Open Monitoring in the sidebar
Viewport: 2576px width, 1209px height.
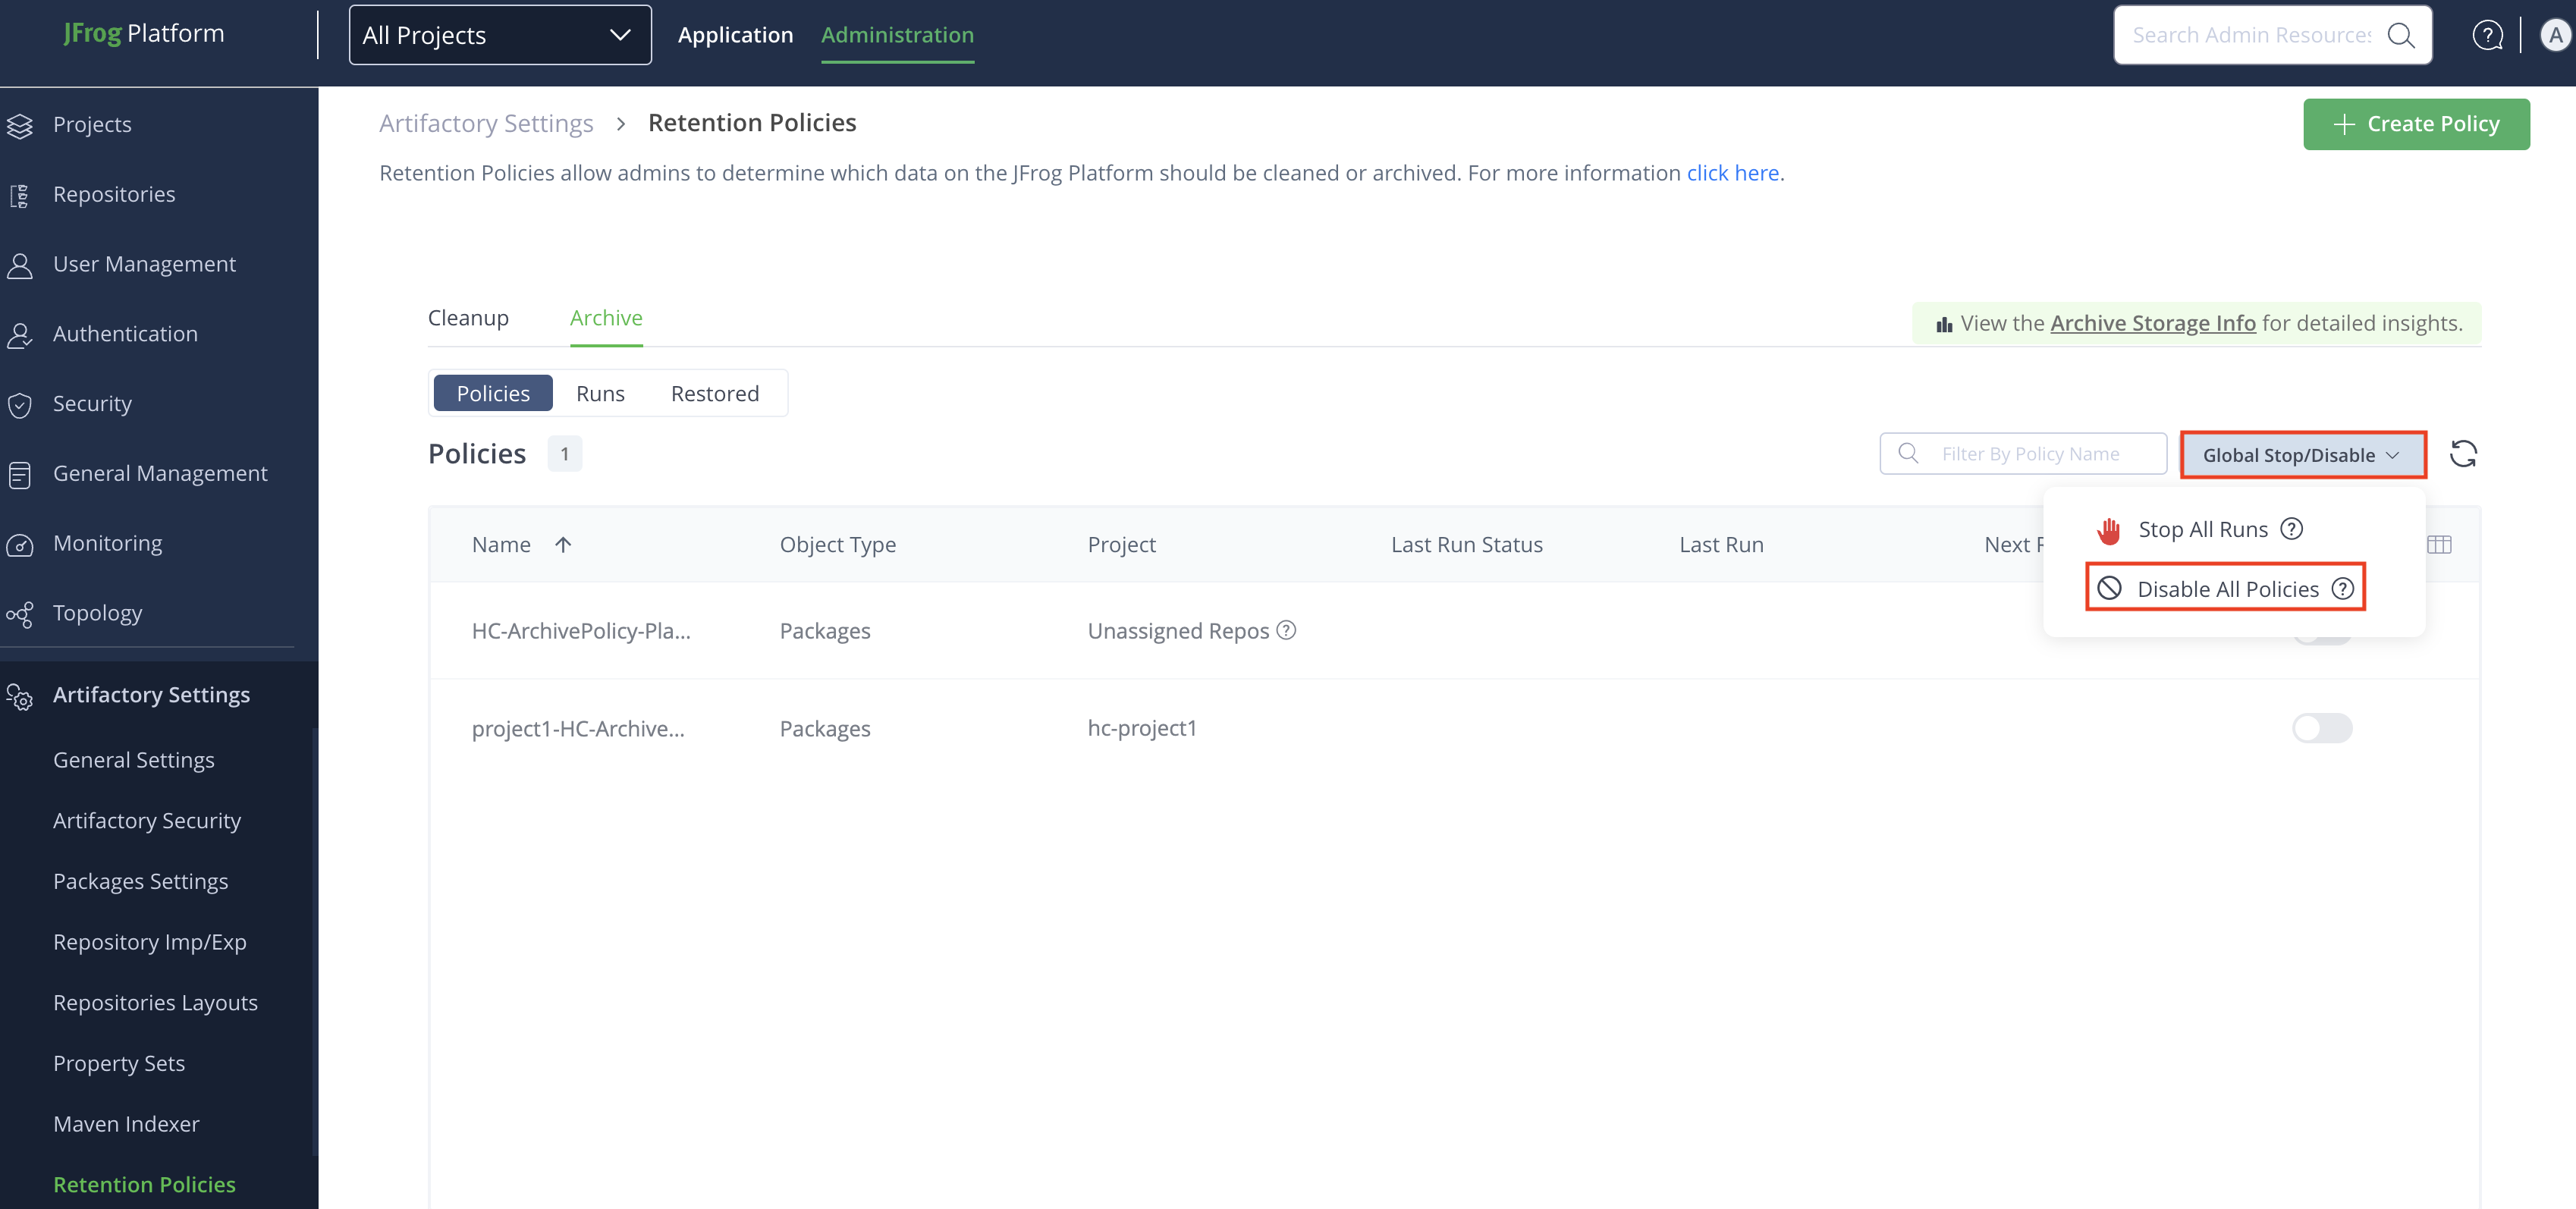(107, 543)
